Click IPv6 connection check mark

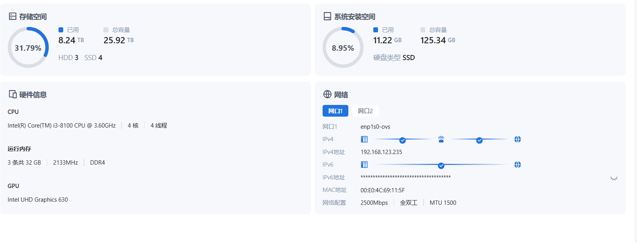(441, 166)
